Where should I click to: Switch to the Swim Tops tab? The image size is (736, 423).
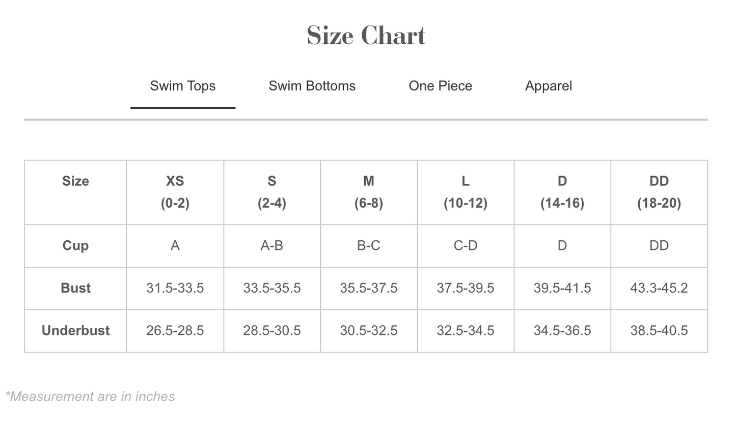(x=182, y=86)
